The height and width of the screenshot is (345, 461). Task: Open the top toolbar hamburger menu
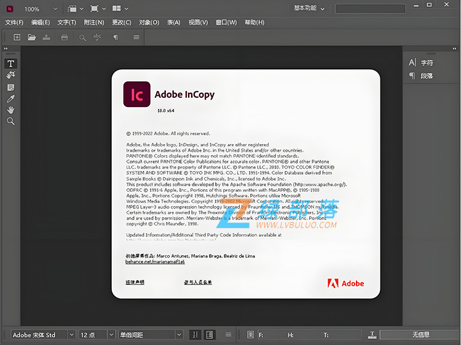pos(136,38)
